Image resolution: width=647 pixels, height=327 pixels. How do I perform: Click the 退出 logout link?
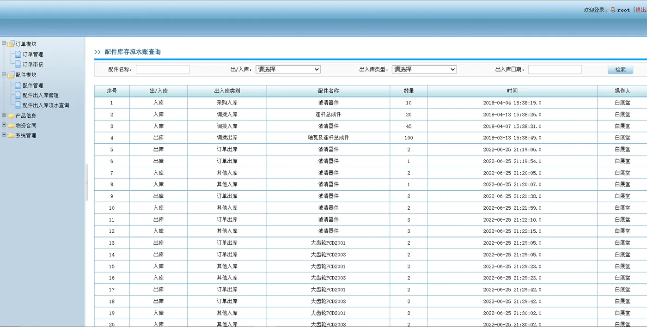(641, 10)
